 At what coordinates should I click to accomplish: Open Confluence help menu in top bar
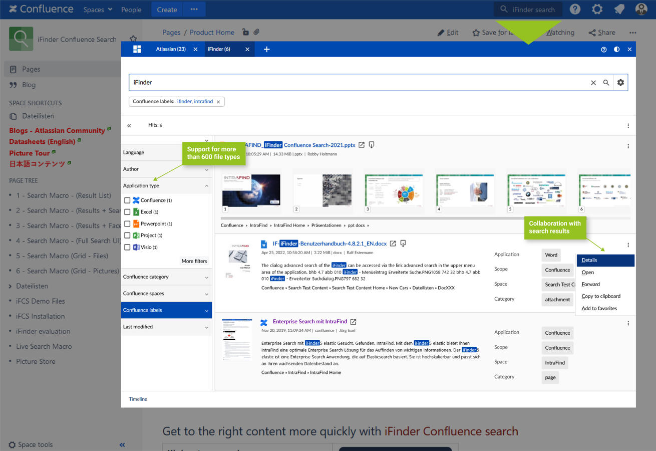point(575,10)
